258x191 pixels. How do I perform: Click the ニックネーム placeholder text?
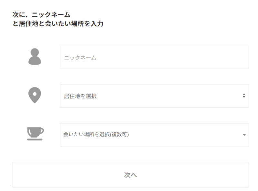tap(80, 58)
